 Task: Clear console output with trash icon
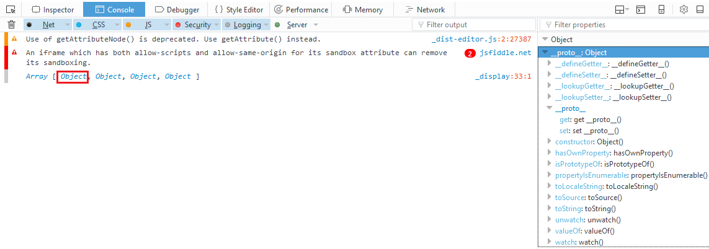pyautogui.click(x=11, y=25)
